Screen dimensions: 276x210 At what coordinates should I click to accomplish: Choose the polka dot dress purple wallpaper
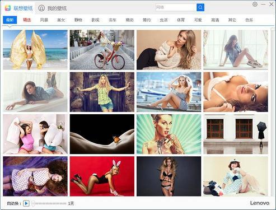coord(35,176)
